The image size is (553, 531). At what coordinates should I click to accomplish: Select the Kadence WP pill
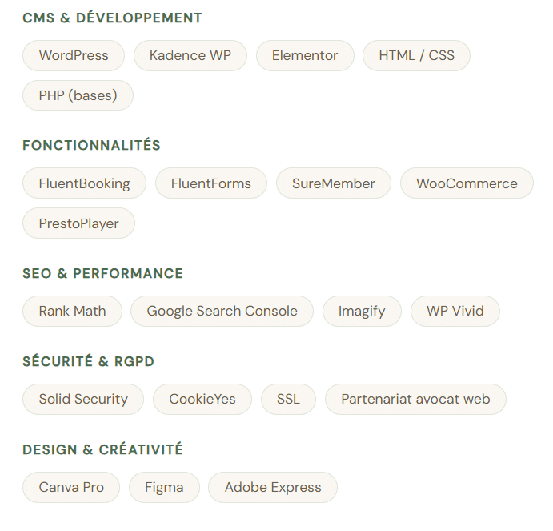pyautogui.click(x=190, y=56)
